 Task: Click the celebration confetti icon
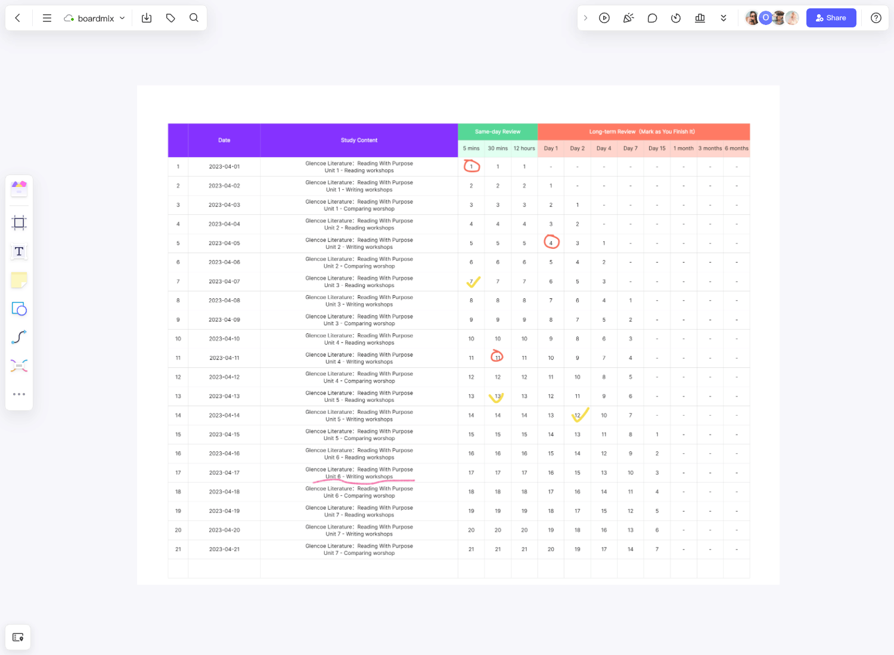628,18
